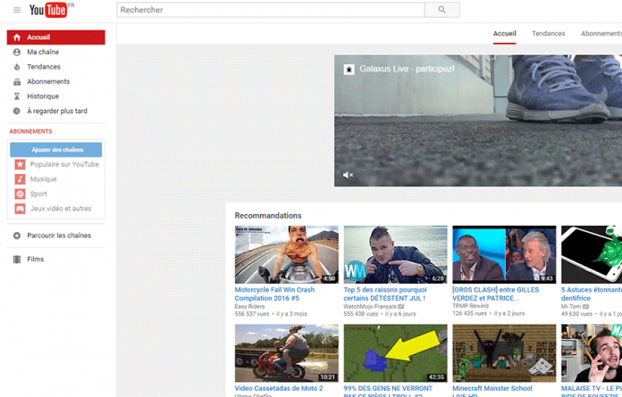Image resolution: width=622 pixels, height=397 pixels.
Task: Open the Easy Riders channel name
Action: click(249, 306)
